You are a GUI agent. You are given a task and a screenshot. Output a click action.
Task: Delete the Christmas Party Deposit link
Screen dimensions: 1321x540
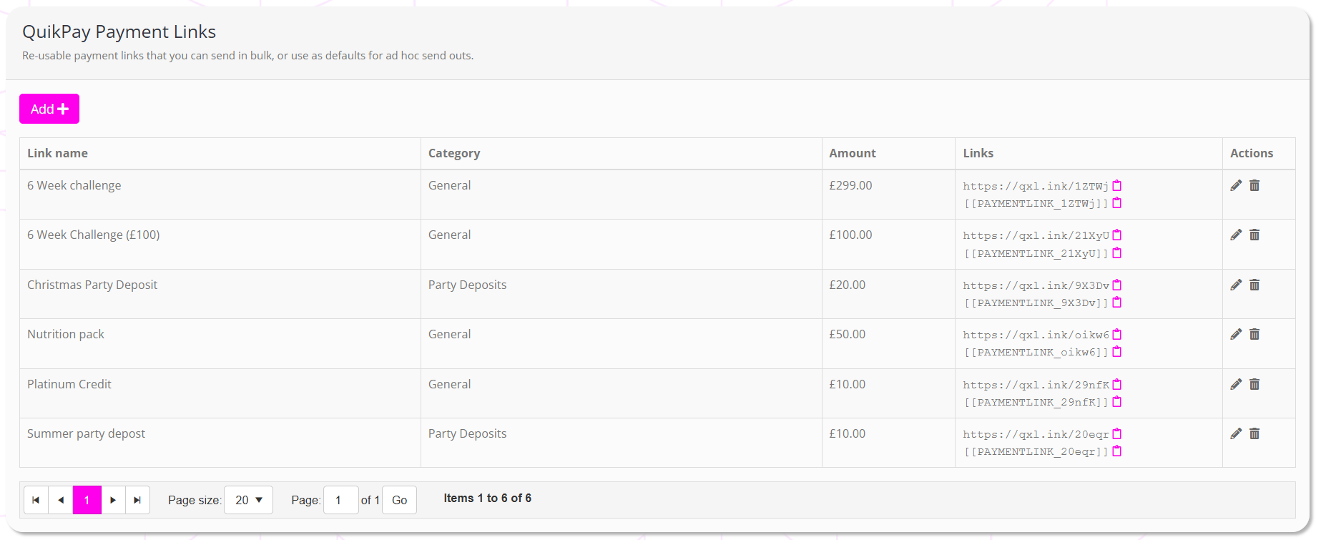coord(1254,285)
